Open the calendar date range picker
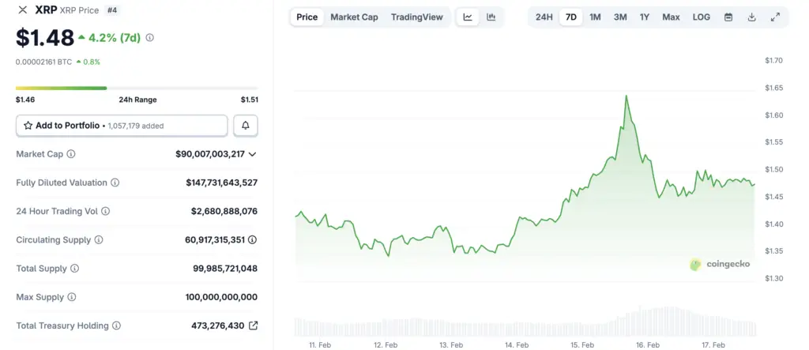This screenshot has height=350, width=809. [x=728, y=17]
